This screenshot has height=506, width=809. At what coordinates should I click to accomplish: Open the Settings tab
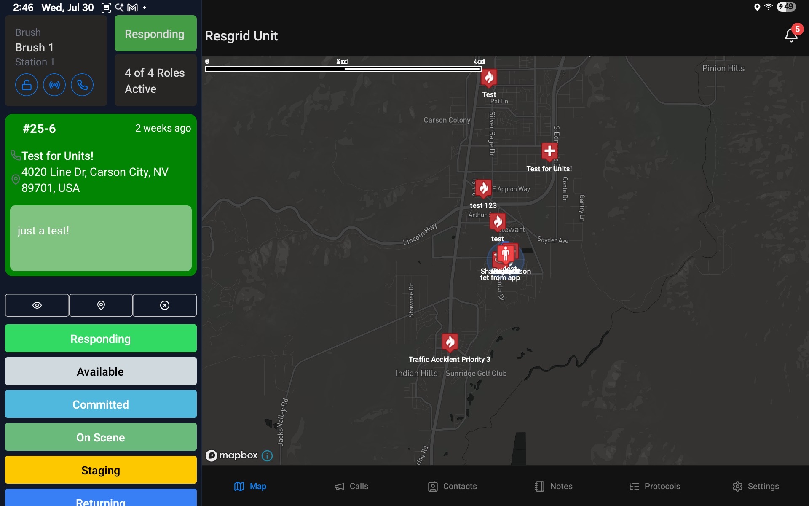coord(756,486)
